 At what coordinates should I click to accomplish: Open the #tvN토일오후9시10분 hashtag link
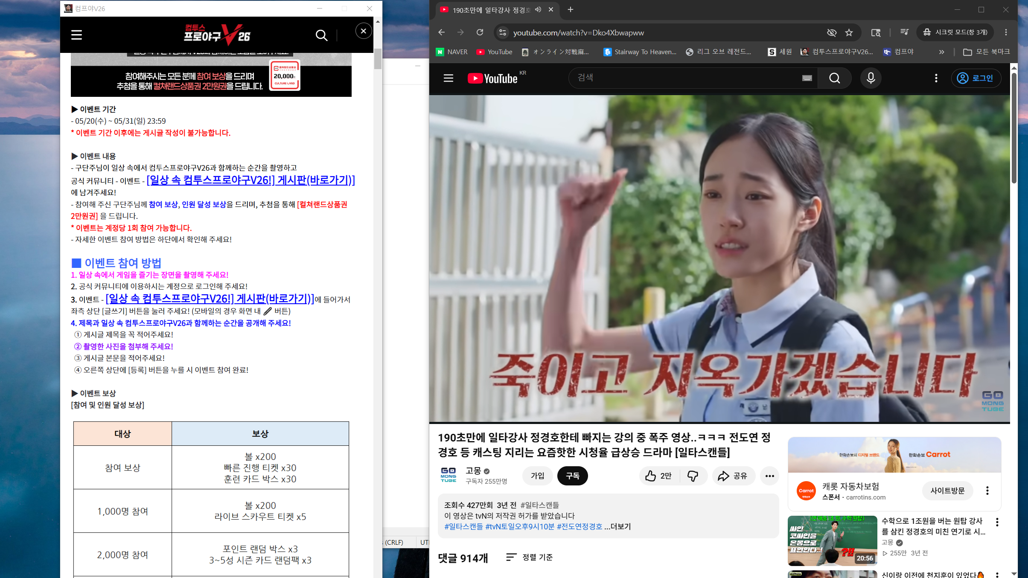(520, 526)
